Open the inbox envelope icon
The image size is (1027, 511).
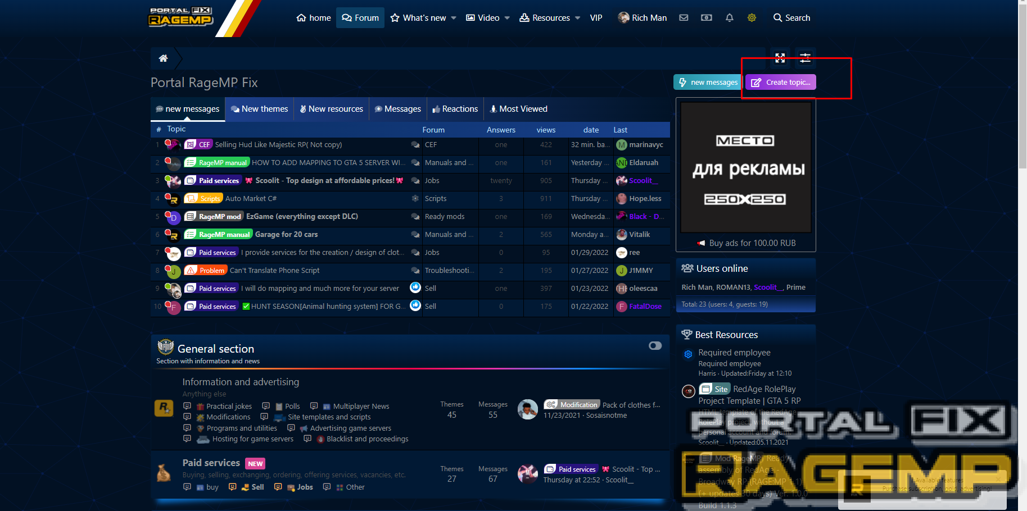pos(684,18)
